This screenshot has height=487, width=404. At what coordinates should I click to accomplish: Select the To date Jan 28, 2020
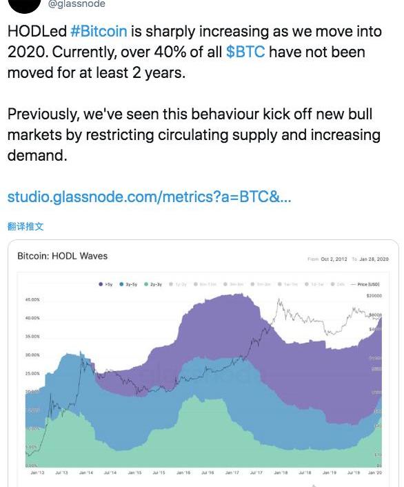[x=374, y=259]
